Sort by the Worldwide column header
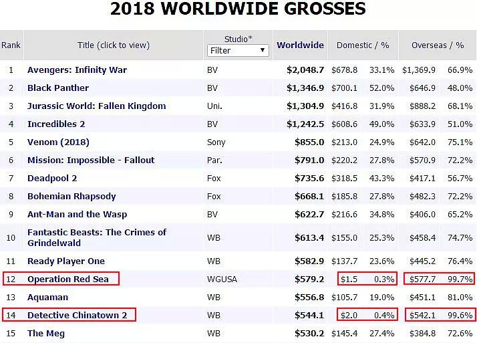The width and height of the screenshot is (477, 343). (300, 45)
